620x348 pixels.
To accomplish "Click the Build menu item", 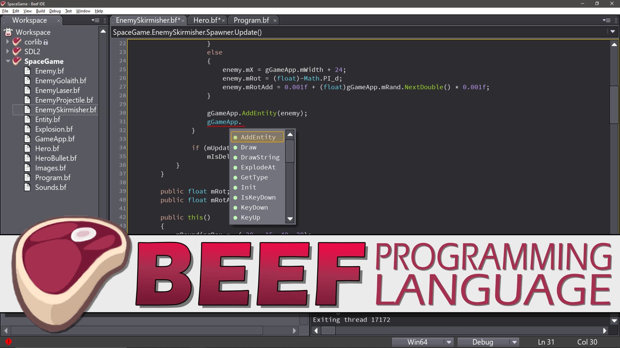I will click(40, 11).
